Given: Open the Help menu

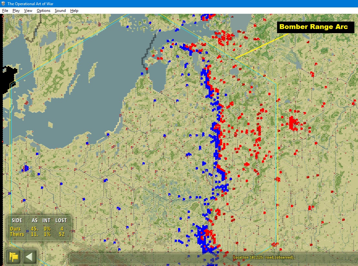Looking at the screenshot, I should [74, 11].
